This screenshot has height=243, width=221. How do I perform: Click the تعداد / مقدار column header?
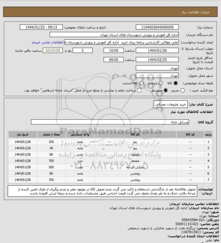51,134
